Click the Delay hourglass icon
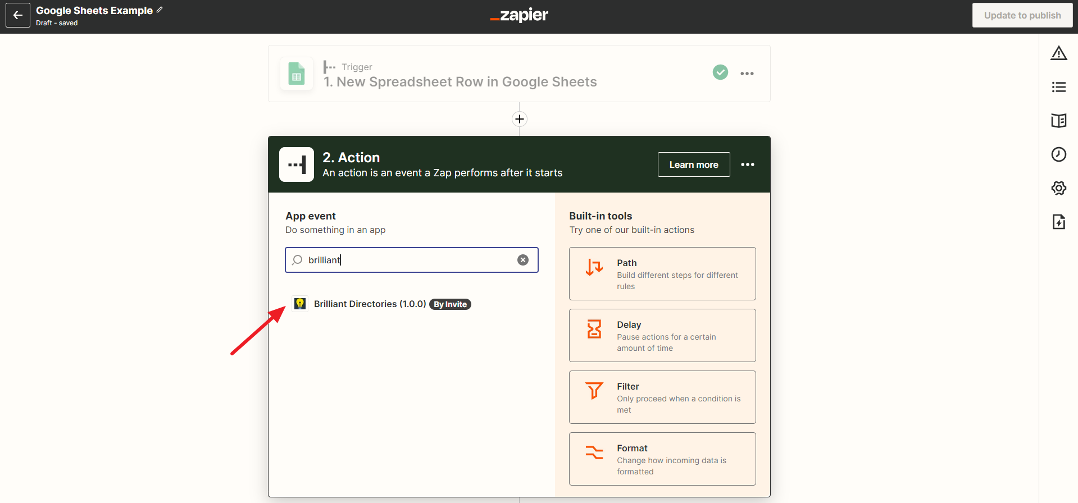 click(x=594, y=329)
